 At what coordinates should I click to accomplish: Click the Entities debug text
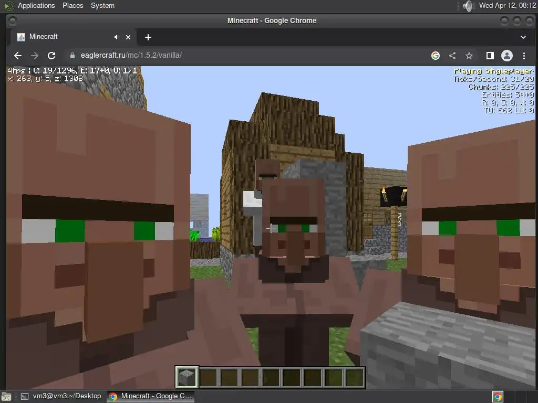[508, 94]
